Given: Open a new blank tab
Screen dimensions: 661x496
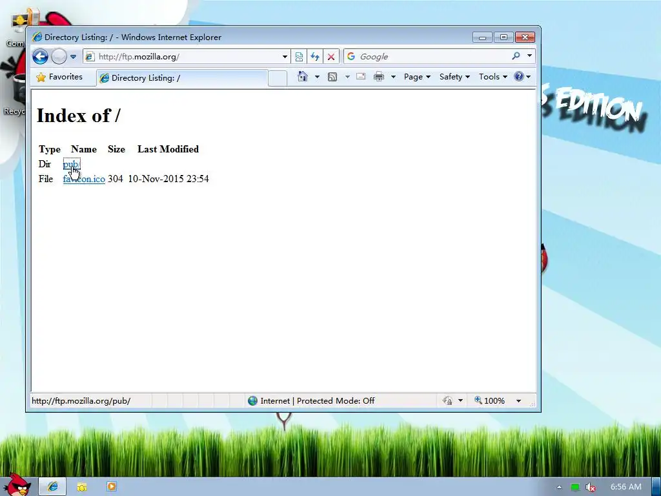Looking at the screenshot, I should tap(278, 78).
